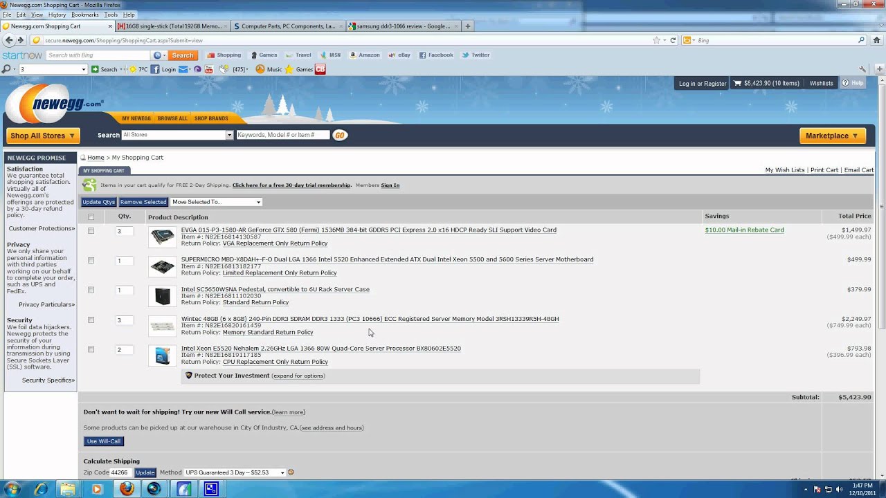
Task: Click the shipping method info icon
Action: (x=291, y=472)
